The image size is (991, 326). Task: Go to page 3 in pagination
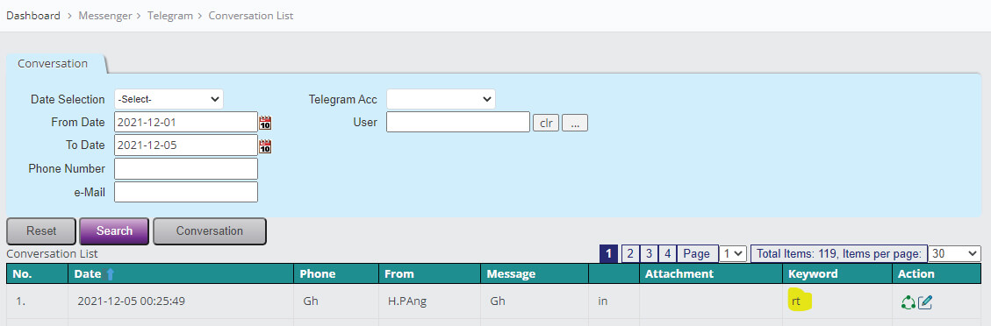[x=649, y=253]
